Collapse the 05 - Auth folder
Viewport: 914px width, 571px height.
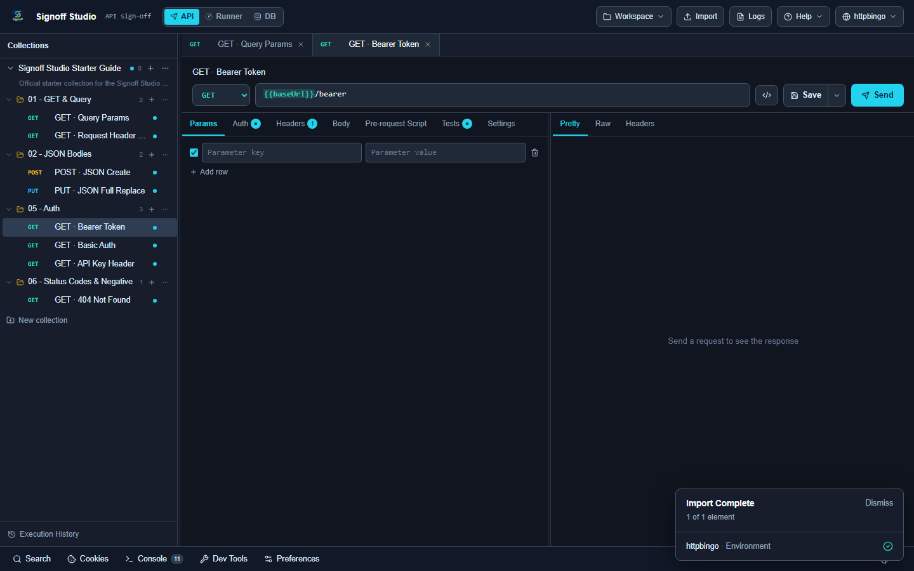click(9, 209)
